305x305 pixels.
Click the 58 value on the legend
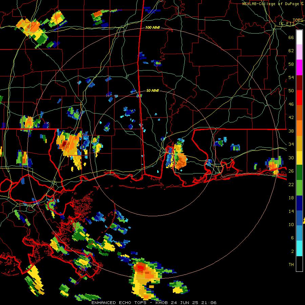click(291, 64)
